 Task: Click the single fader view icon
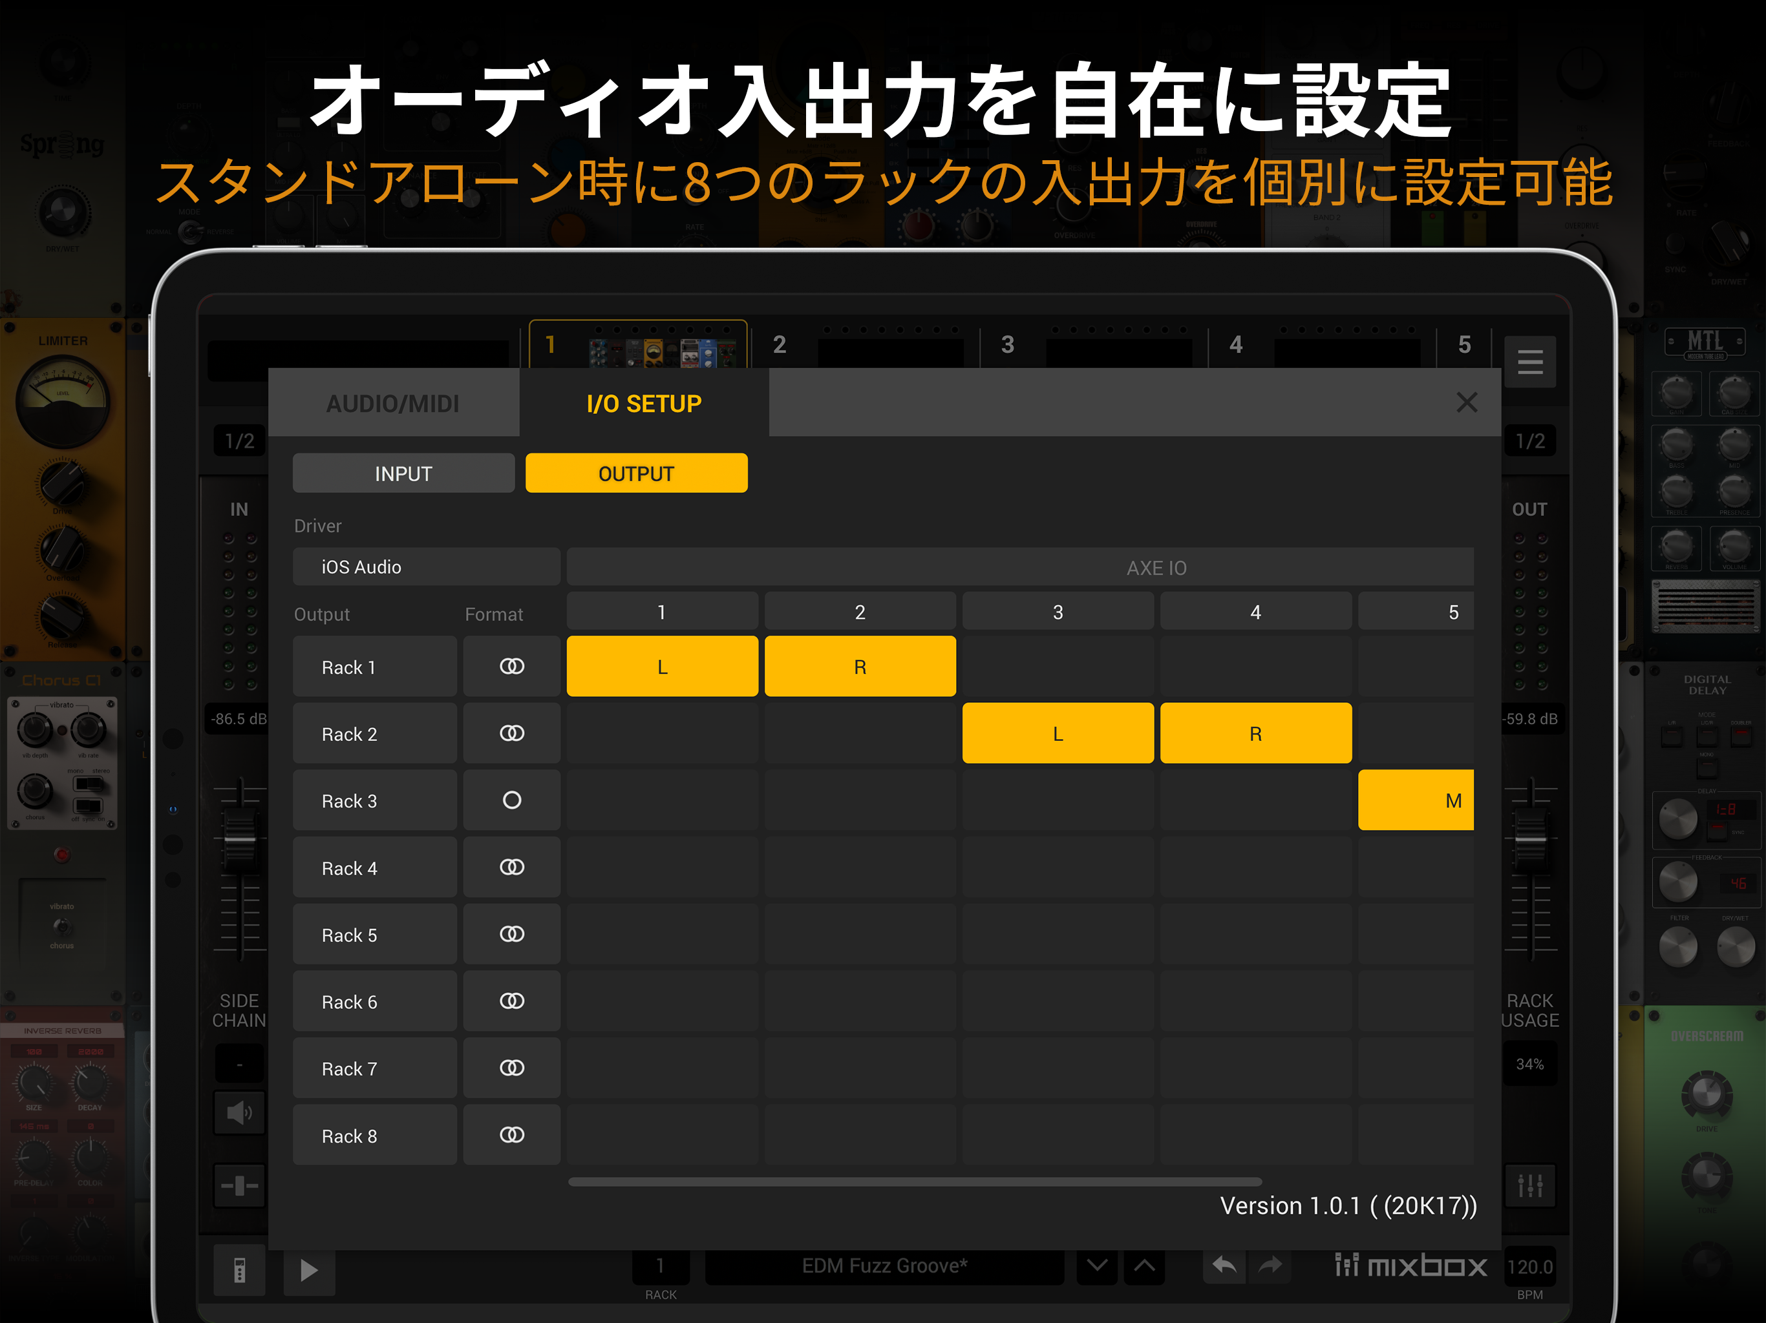coord(239,1186)
